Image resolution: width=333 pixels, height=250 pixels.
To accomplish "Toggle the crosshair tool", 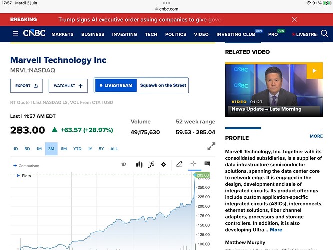I will pos(193,164).
